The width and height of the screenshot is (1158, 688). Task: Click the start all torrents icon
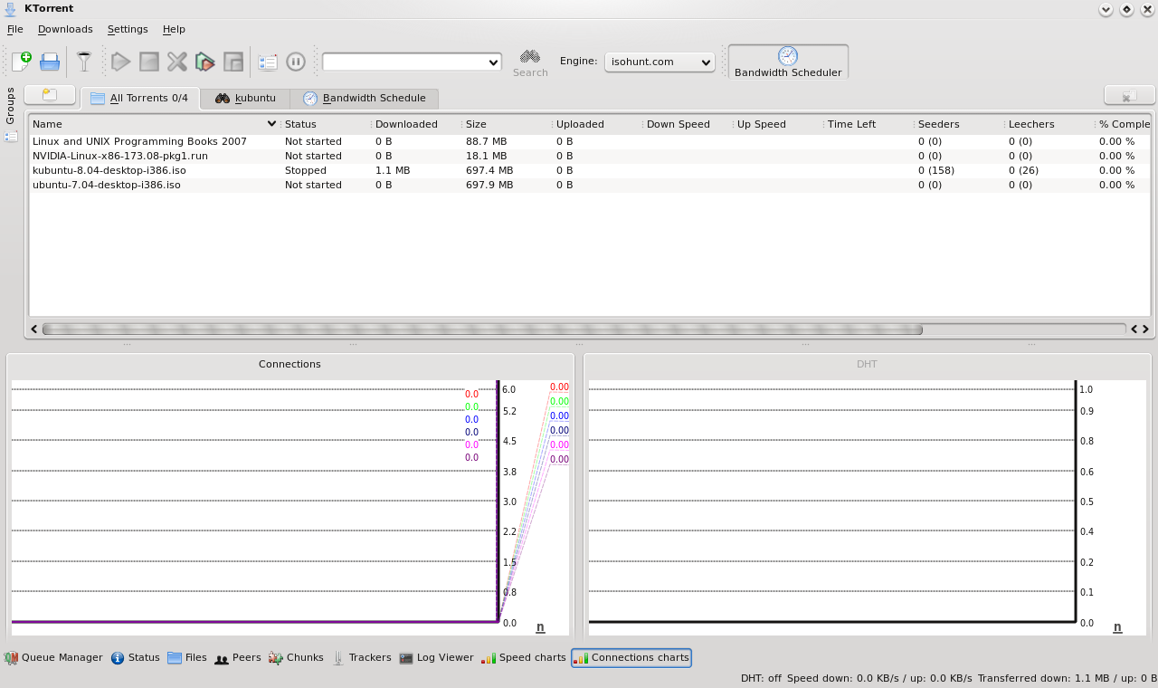tap(205, 62)
